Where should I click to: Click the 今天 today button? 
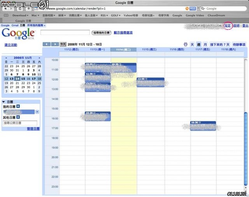(x=63, y=44)
